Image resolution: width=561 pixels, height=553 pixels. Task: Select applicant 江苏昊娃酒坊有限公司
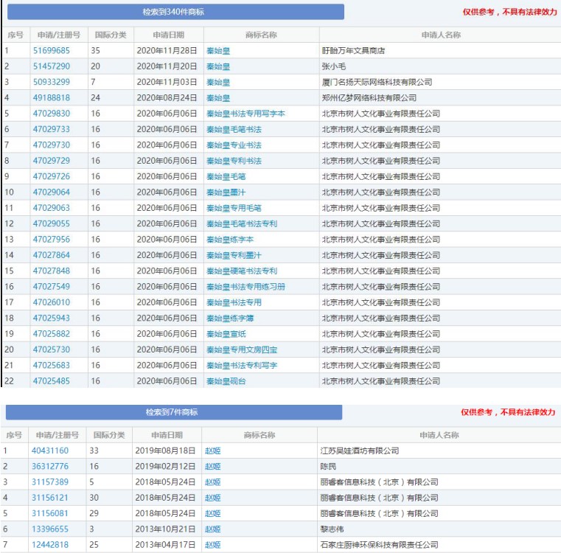click(360, 451)
